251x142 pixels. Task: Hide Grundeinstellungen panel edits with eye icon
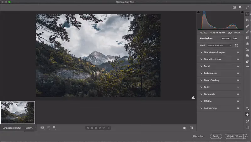tap(238, 52)
